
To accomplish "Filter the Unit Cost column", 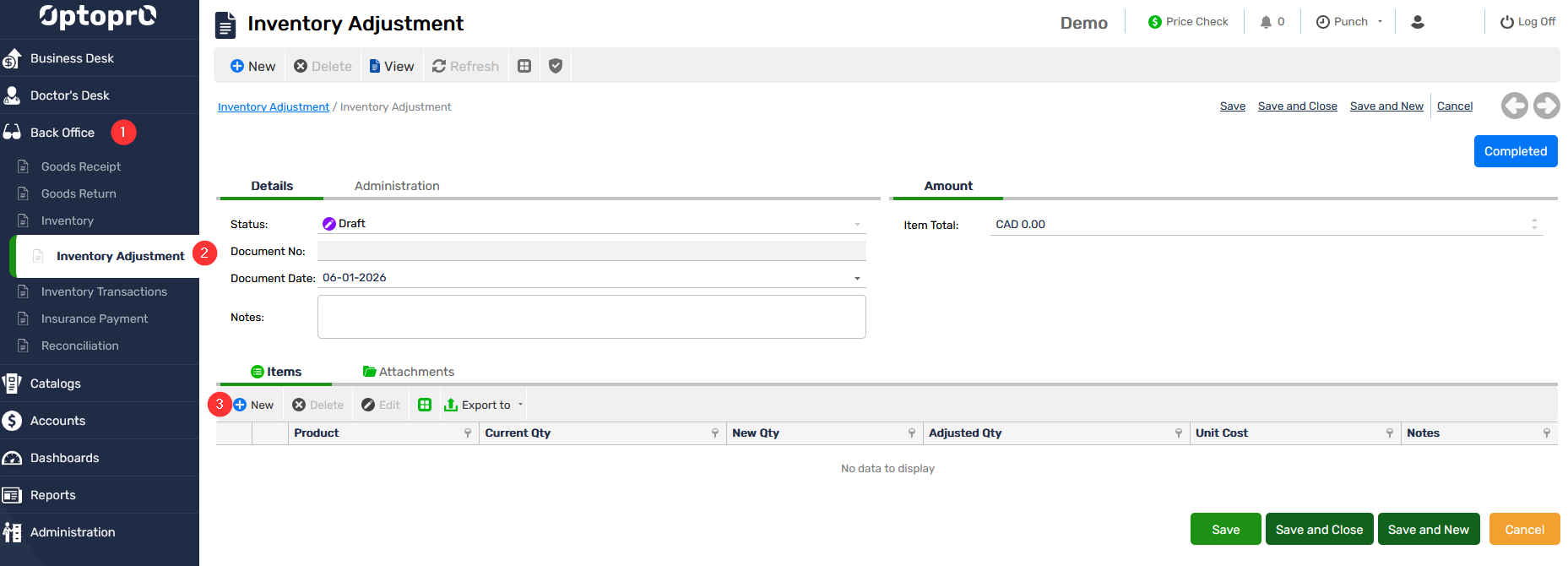I will (x=1389, y=433).
